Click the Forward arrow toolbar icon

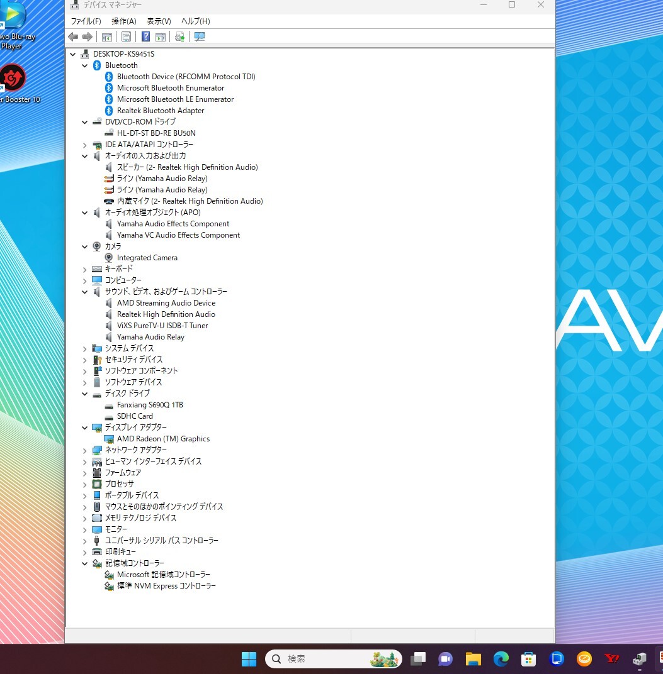tap(88, 37)
